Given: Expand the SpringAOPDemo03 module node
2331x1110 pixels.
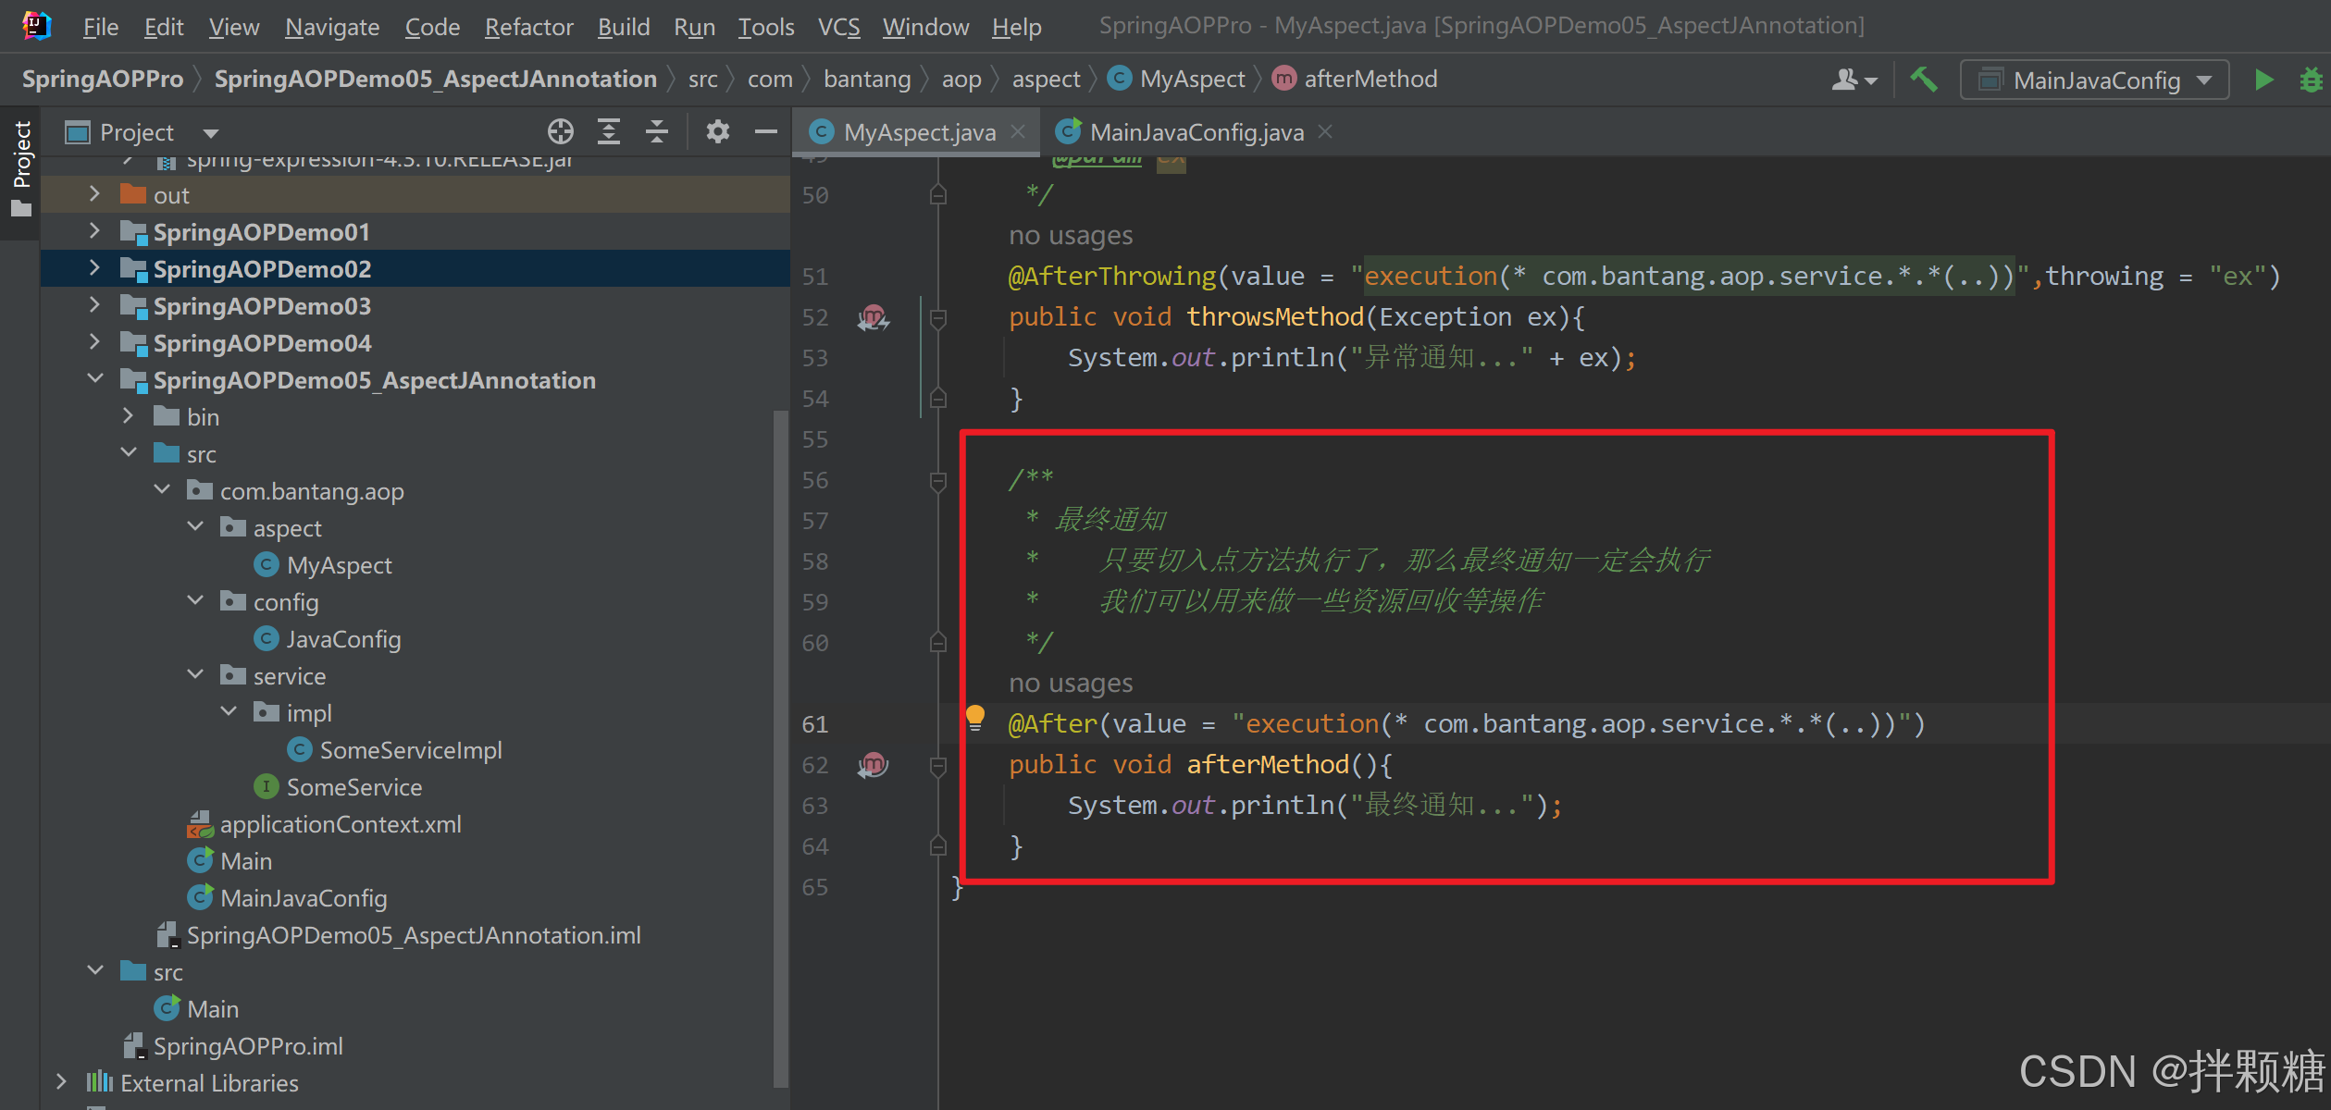Looking at the screenshot, I should coord(94,305).
